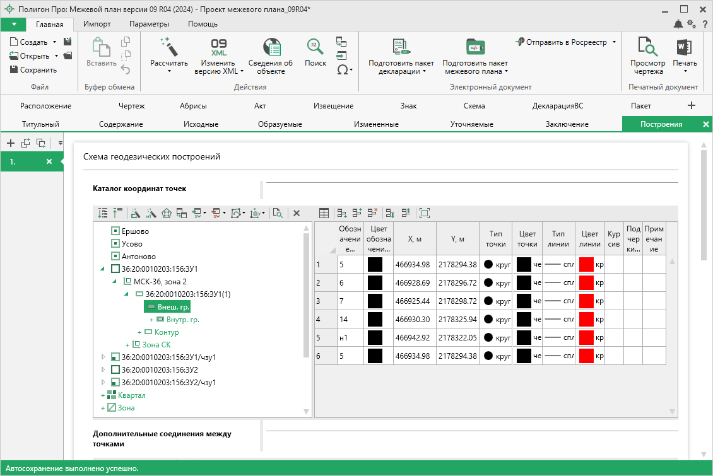Click the Поиск magnifier icon

[315, 47]
